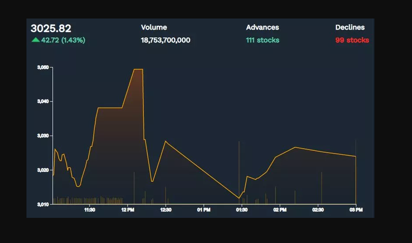Click the 11:30 time axis label
Screen dimensions: 412x243
pyautogui.click(x=90, y=210)
